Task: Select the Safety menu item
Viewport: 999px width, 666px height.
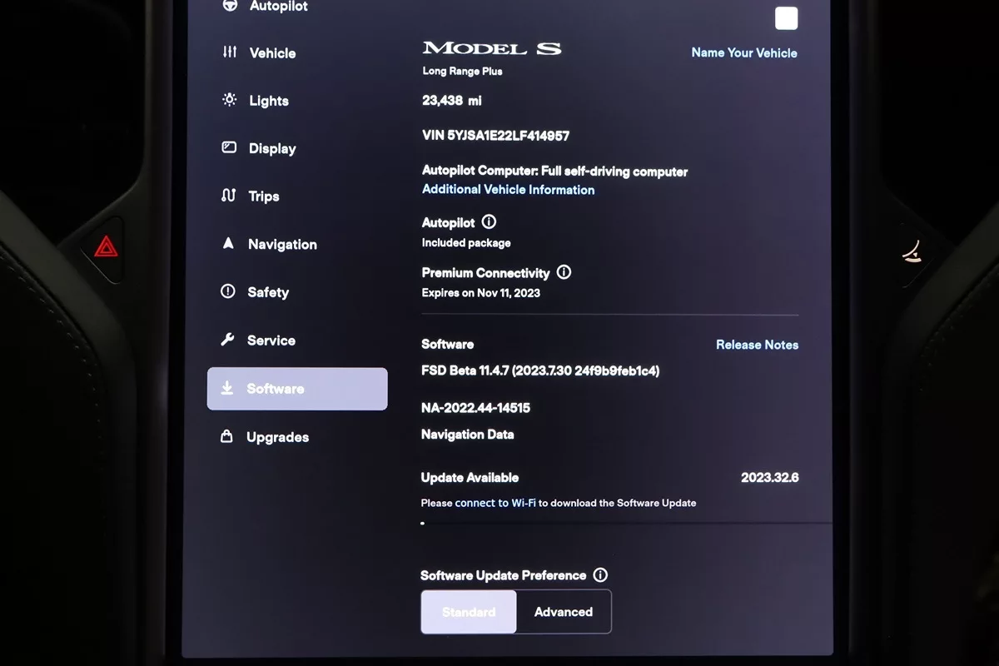Action: pyautogui.click(x=267, y=292)
